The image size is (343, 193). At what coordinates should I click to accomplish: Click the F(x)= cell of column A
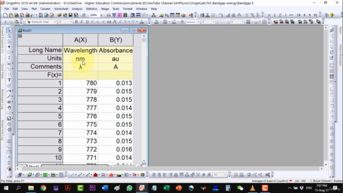click(80, 75)
